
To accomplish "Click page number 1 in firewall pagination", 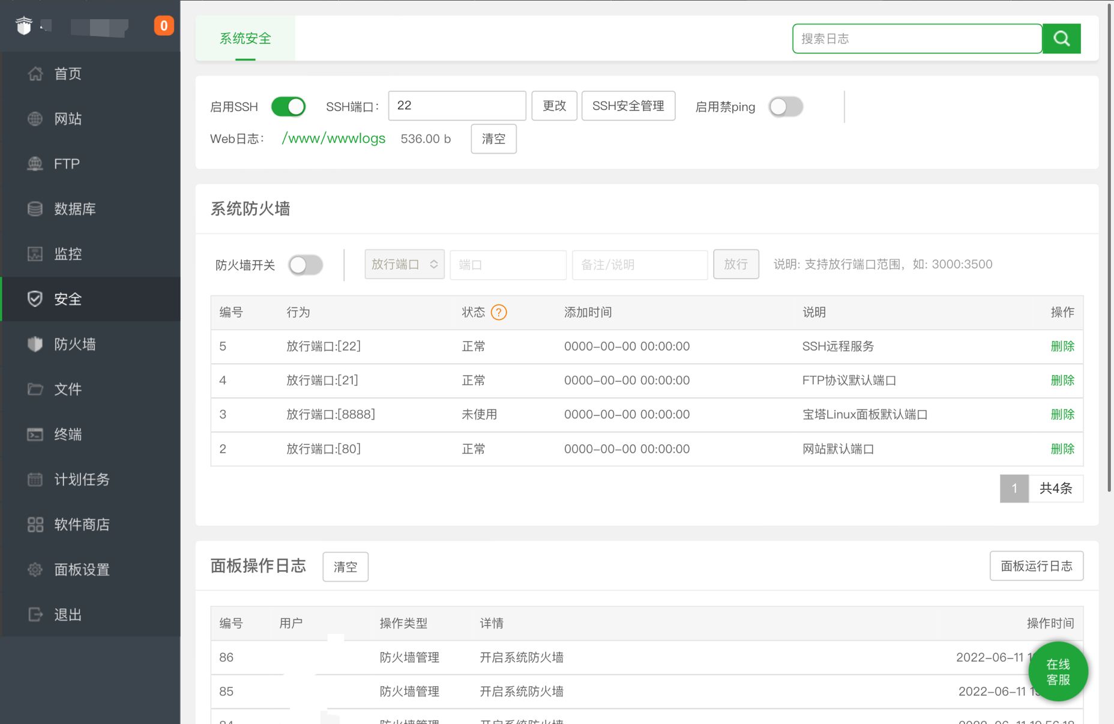I will click(x=1014, y=488).
